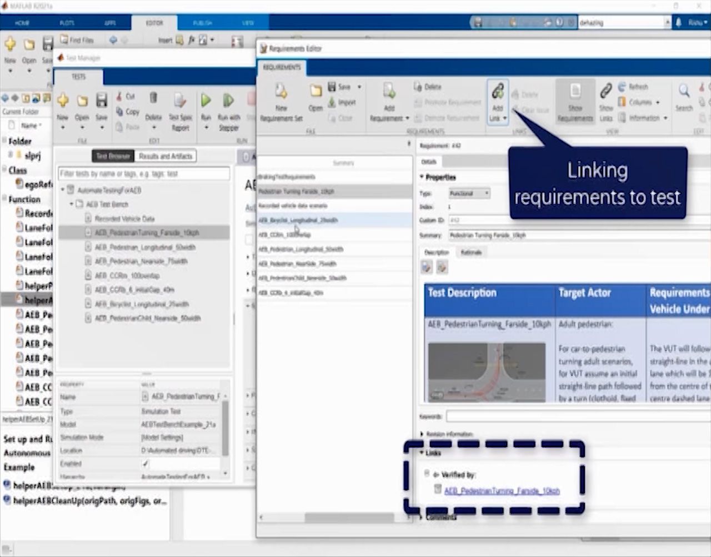Toggle the Show Links view
Screen dimensions: 711x557
pyautogui.click(x=605, y=102)
